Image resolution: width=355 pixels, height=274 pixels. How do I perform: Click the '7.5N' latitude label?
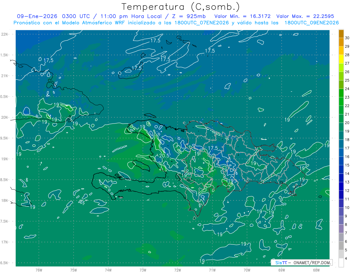pyautogui.click(x=4, y=221)
